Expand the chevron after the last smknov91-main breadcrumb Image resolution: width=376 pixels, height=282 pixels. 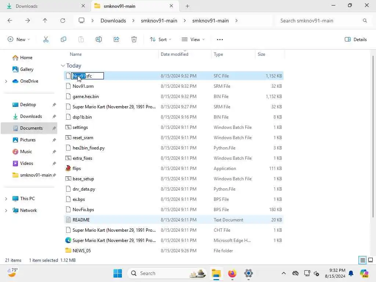(236, 21)
